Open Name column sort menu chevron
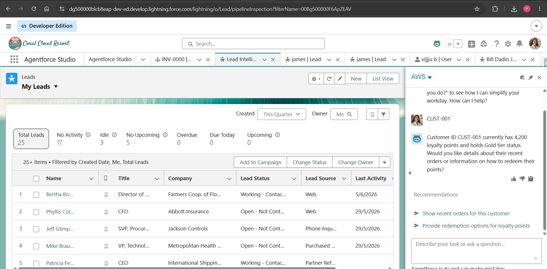 91,179
